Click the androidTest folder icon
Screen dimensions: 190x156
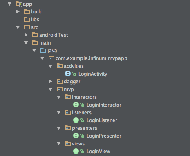tap(35, 35)
